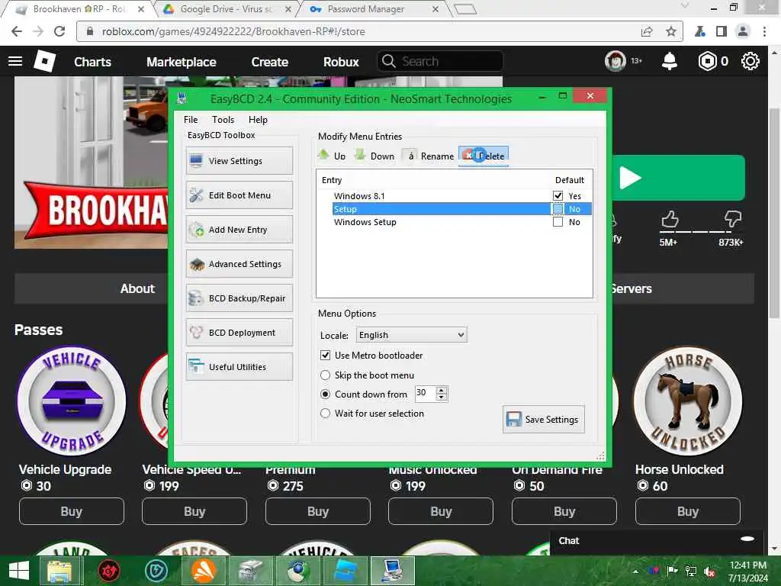
Task: Open new browser tab
Action: coord(465,9)
